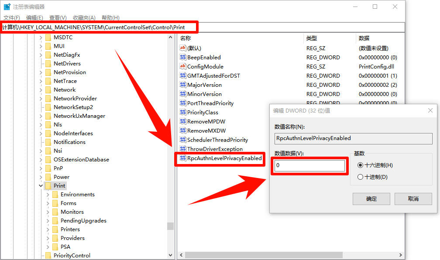Click the MajorVersion DWORD icon

183,85
